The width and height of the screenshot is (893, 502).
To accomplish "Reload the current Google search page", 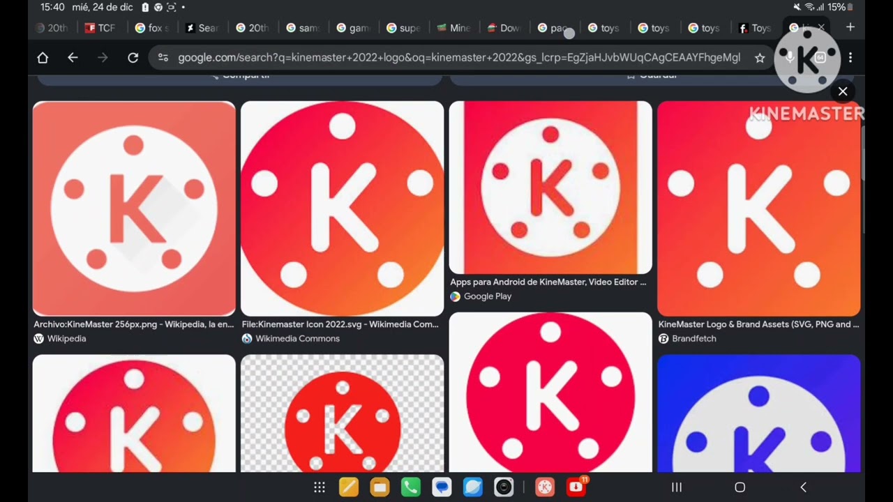I will (133, 58).
